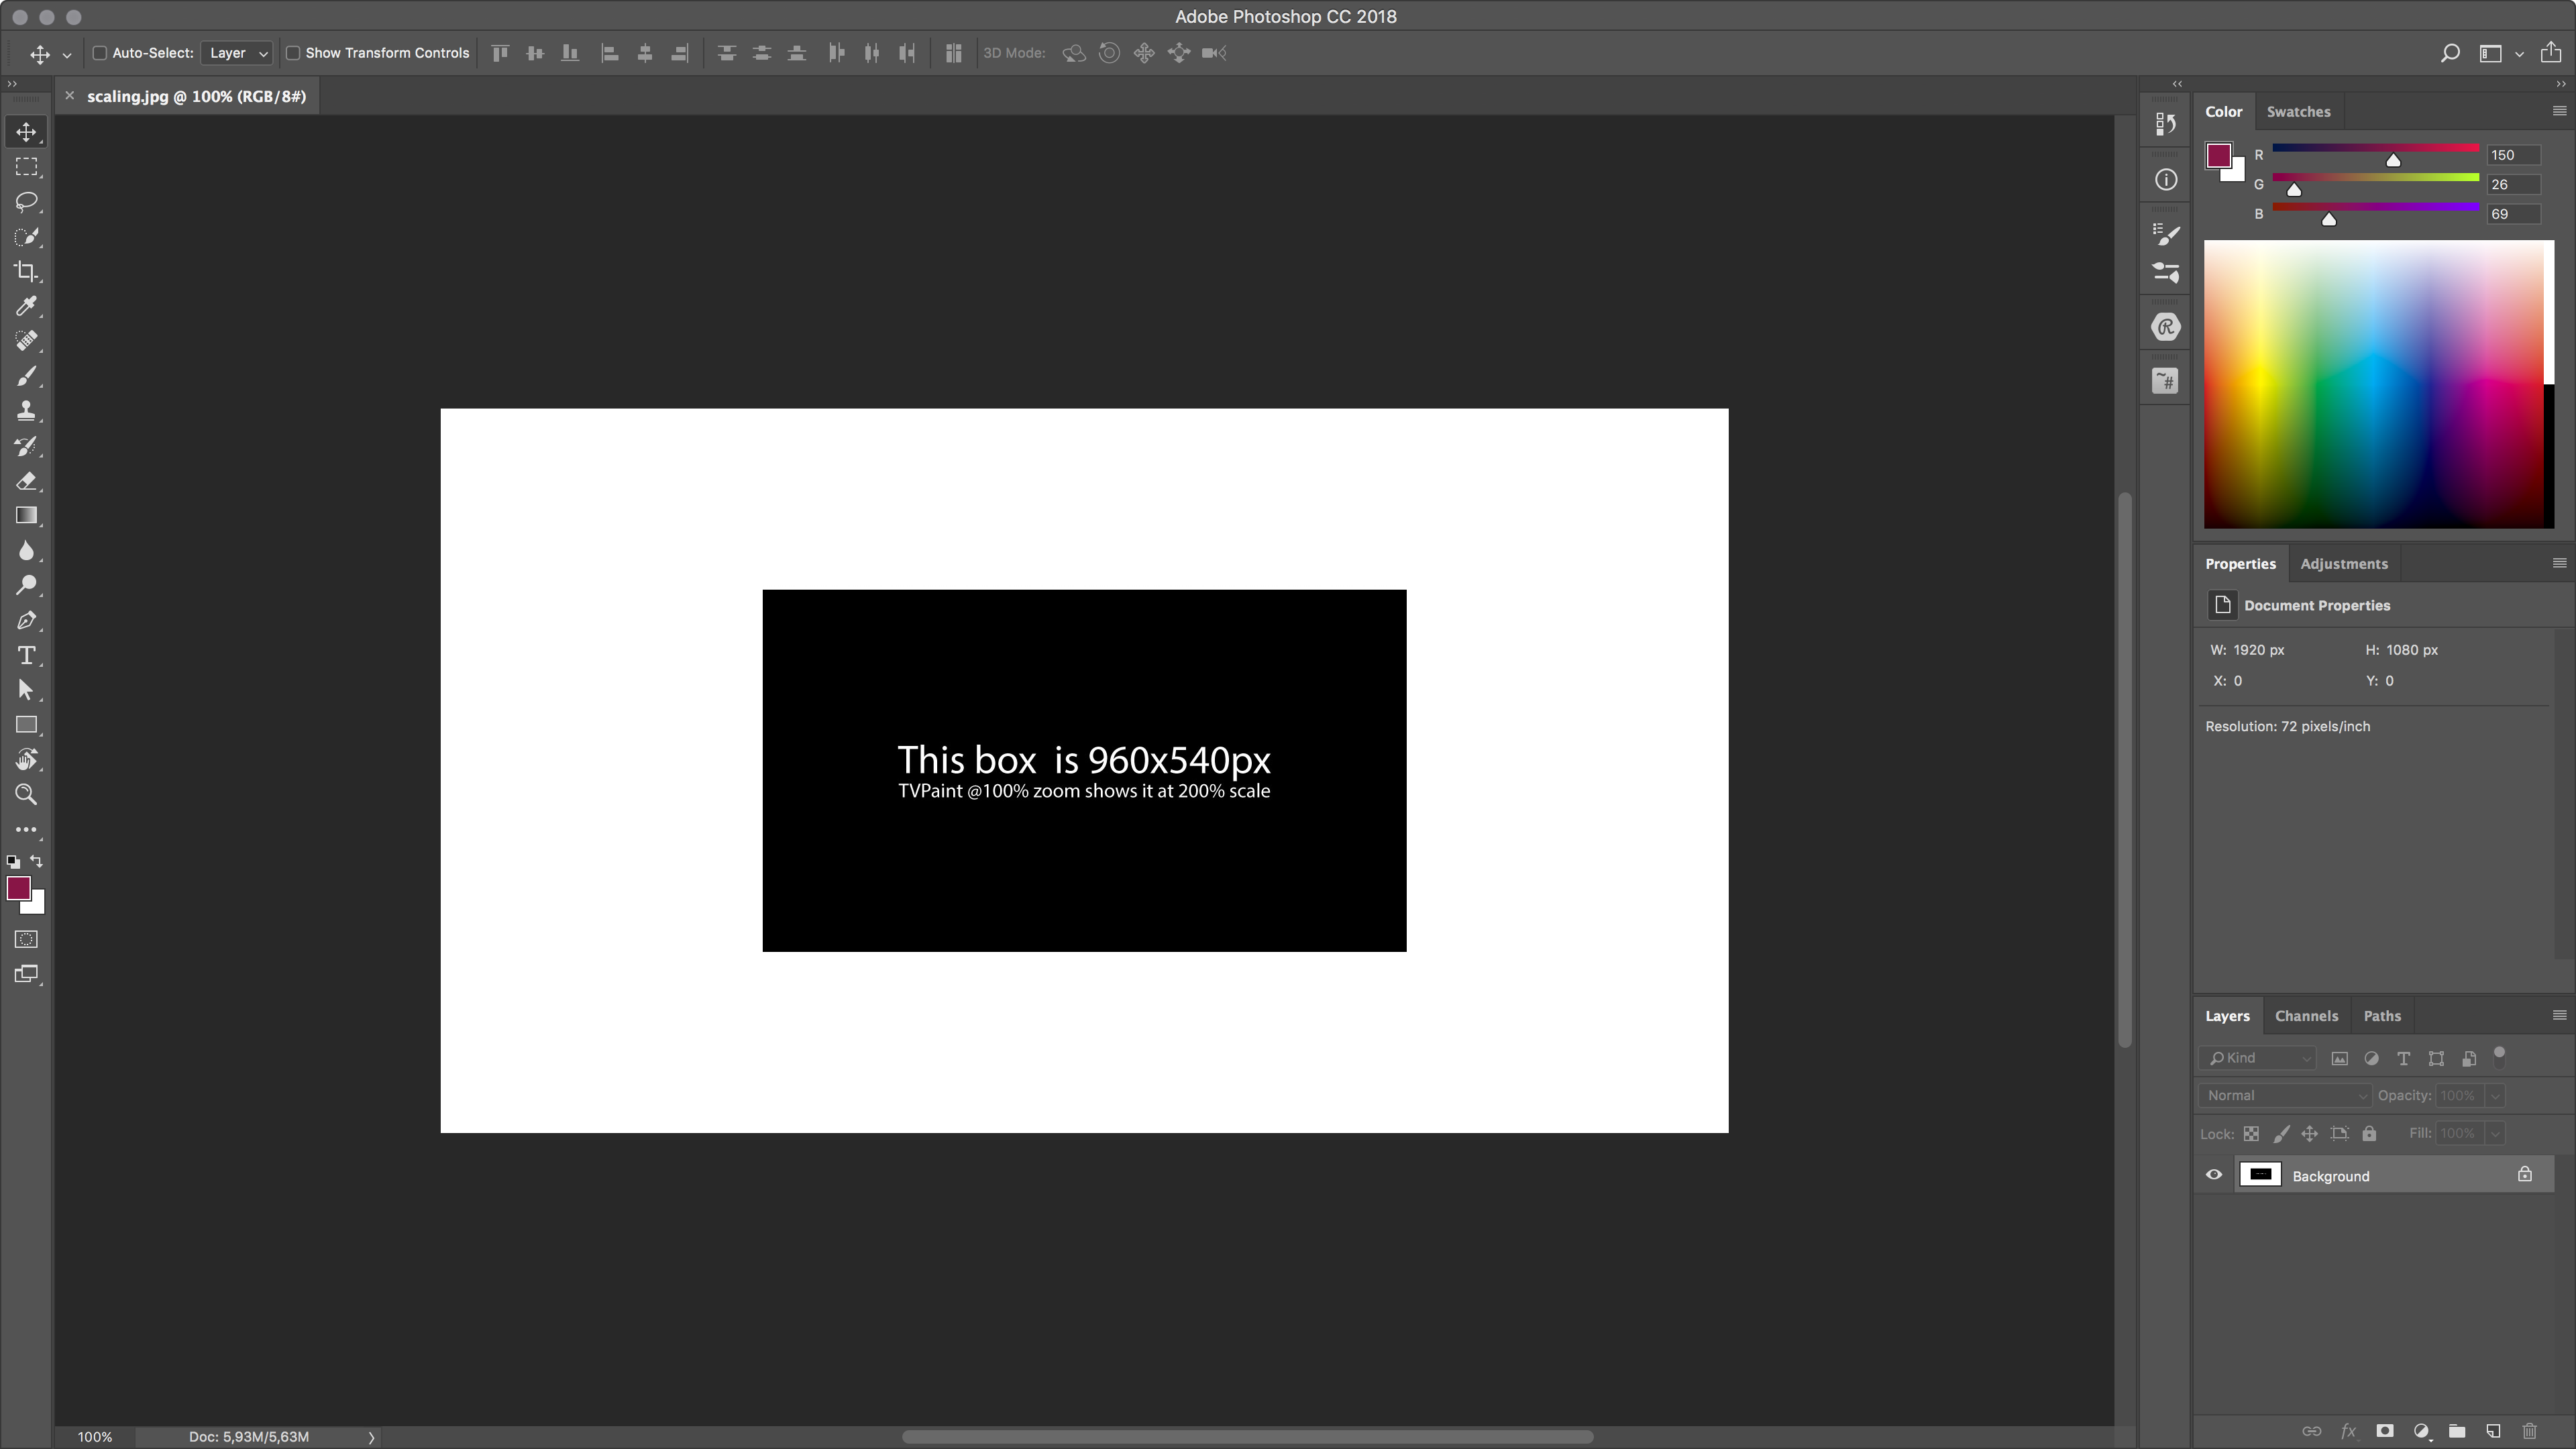Select the Crop tool
This screenshot has height=1449, width=2576.
pos(26,272)
